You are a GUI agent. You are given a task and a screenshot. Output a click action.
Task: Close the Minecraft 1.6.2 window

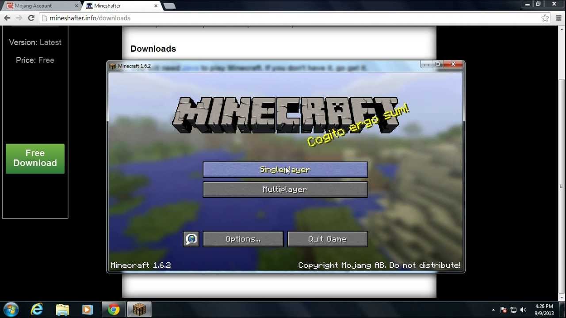point(453,64)
